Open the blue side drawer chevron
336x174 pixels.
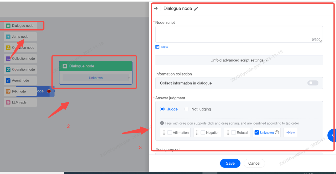coord(332,135)
